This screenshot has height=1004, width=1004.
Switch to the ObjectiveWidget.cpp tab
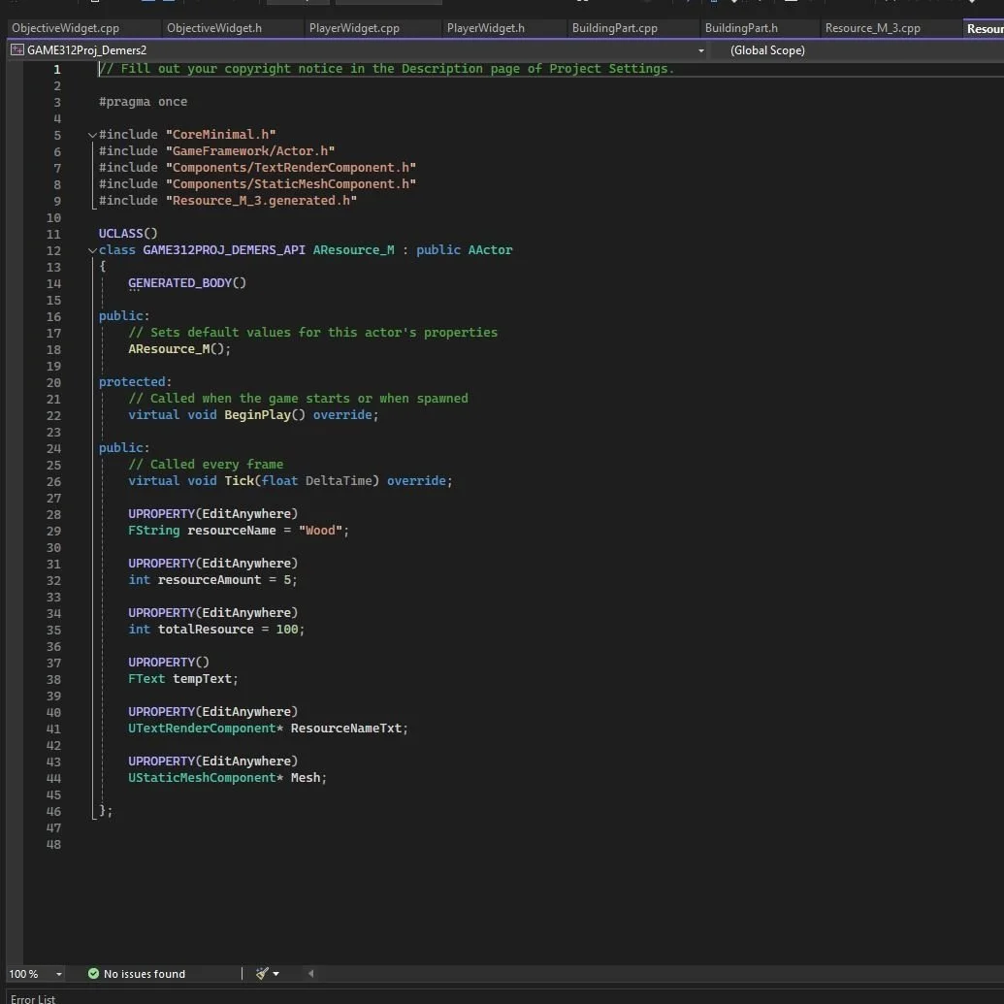[x=65, y=28]
